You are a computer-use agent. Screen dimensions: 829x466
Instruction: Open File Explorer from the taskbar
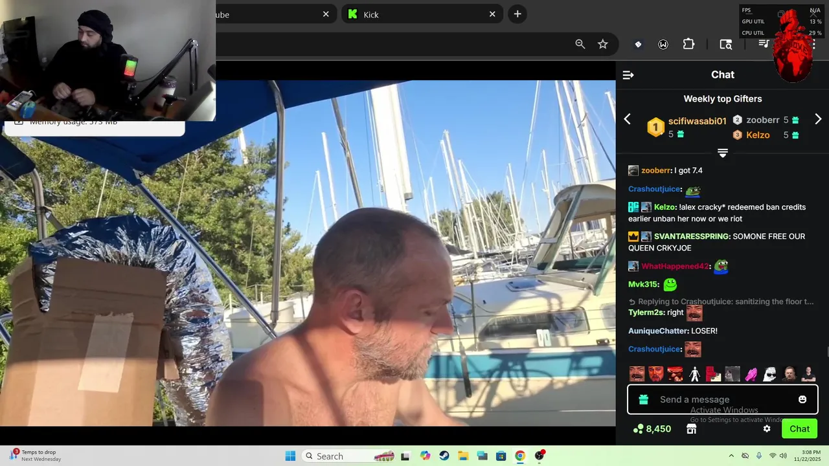463,456
